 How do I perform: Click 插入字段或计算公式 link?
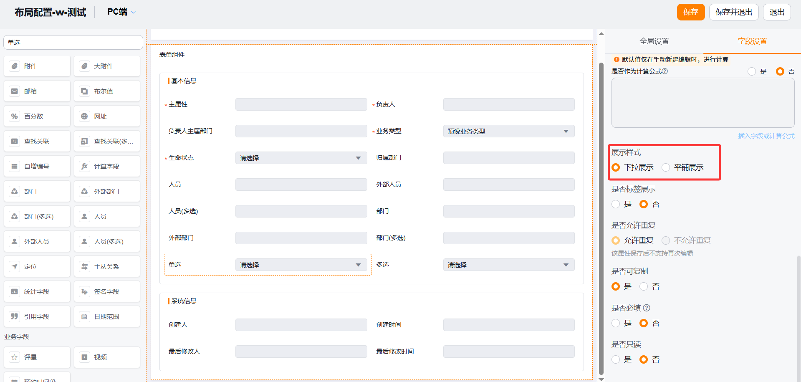tap(766, 136)
